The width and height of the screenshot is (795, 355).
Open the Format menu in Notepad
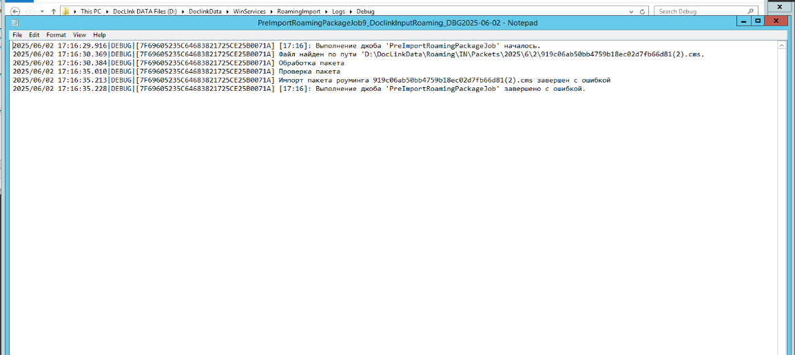[56, 35]
